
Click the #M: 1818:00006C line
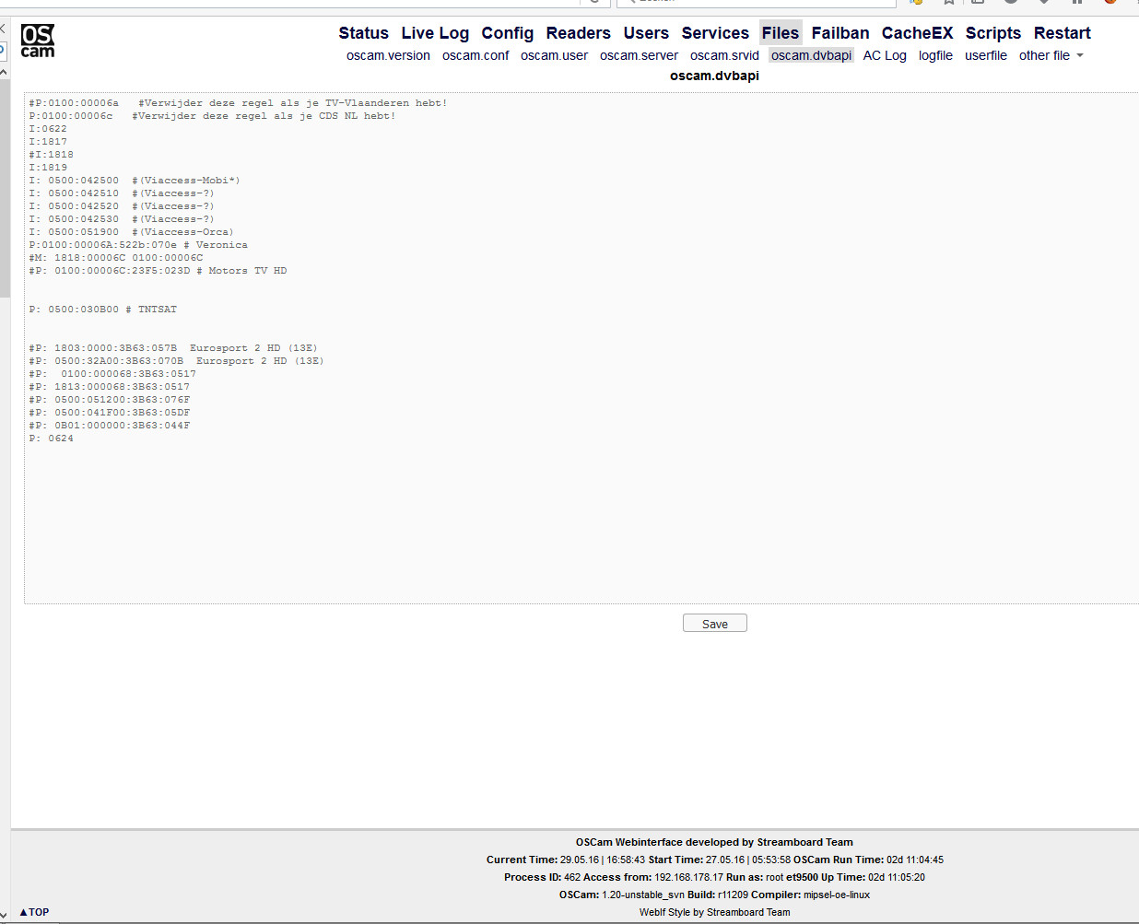[116, 258]
